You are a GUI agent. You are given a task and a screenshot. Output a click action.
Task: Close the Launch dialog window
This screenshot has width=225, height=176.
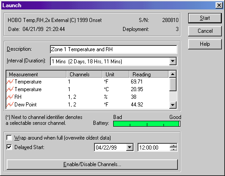(219, 5)
